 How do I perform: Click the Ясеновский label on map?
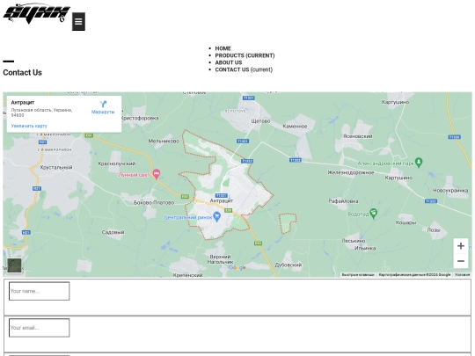357,136
